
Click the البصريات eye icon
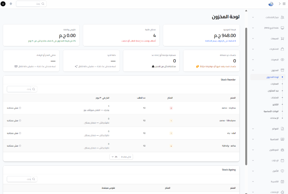click(282, 60)
